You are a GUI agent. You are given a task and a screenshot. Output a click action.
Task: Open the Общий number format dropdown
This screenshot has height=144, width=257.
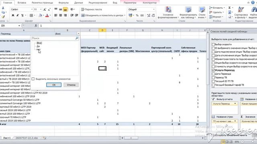pyautogui.click(x=154, y=10)
